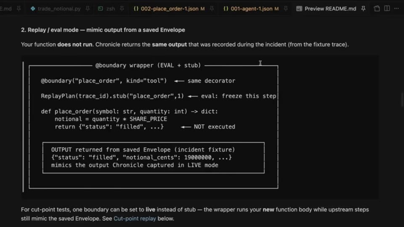Click the preview icon on README.md tab
The image size is (404, 227).
(299, 9)
